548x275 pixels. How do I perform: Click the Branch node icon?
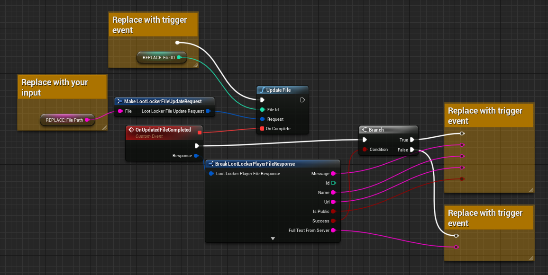(364, 130)
